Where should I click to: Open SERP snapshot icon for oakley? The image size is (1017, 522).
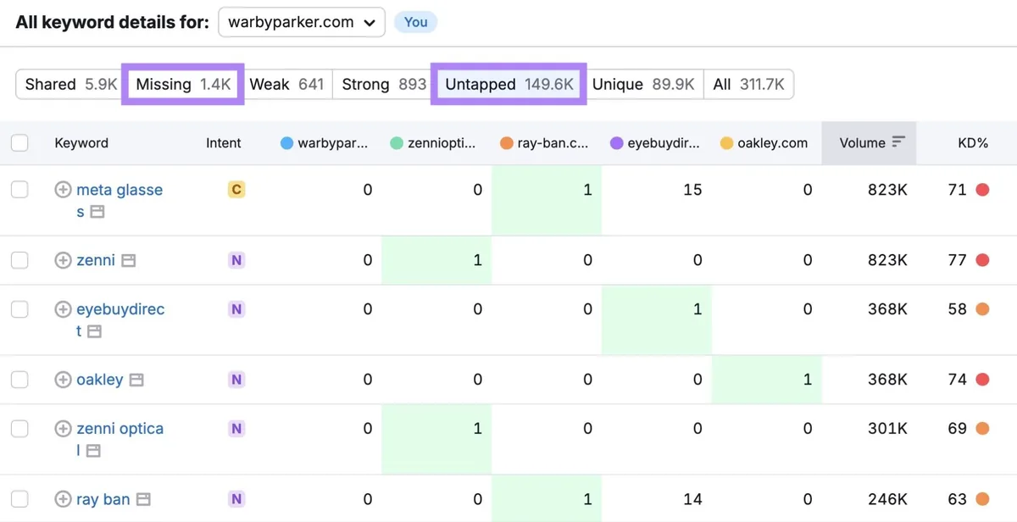click(x=136, y=380)
